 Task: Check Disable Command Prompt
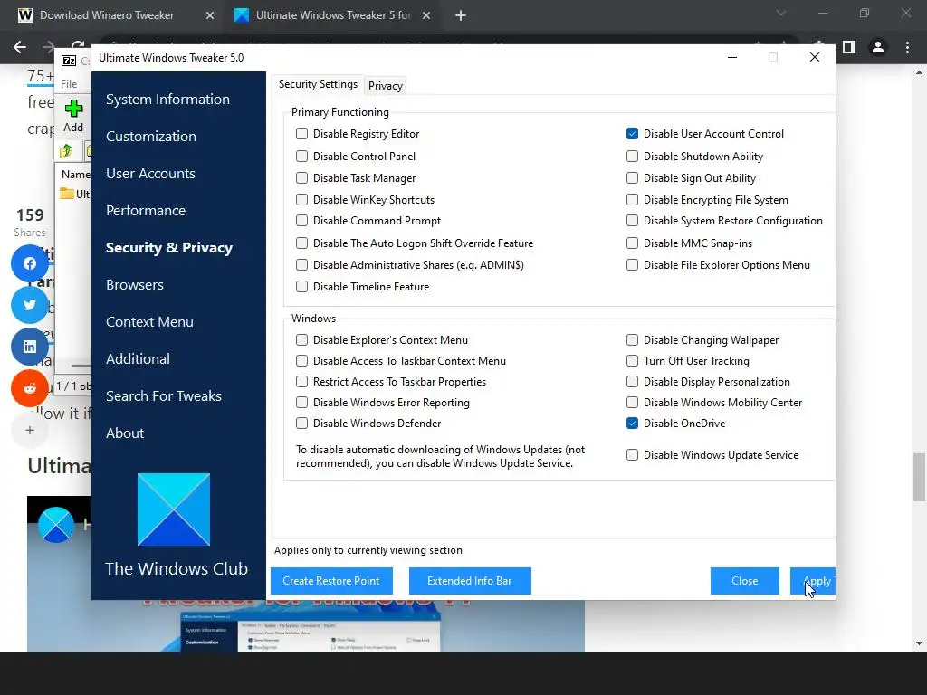301,221
